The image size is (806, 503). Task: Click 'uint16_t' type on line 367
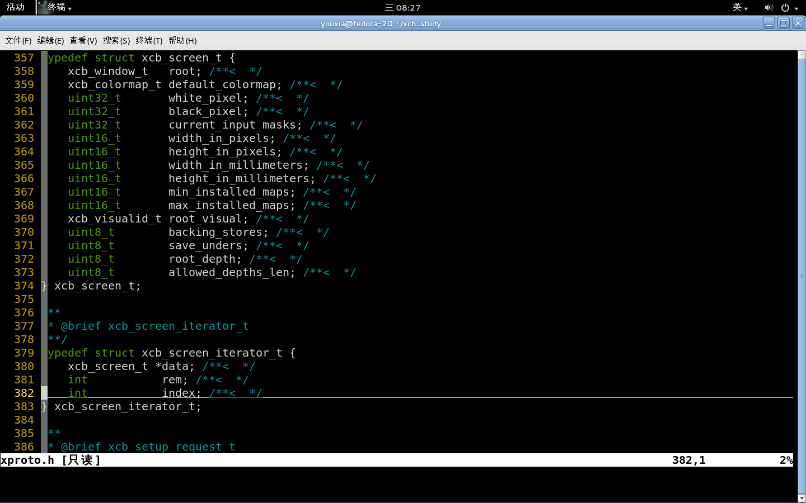[95, 192]
